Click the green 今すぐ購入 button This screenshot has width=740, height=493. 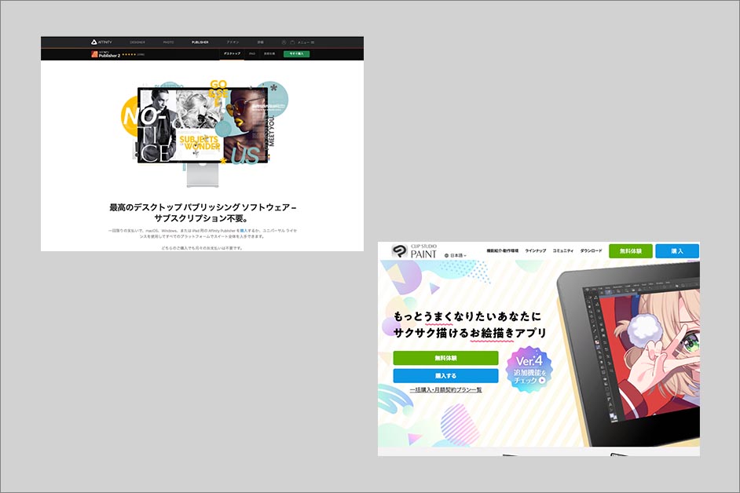296,53
